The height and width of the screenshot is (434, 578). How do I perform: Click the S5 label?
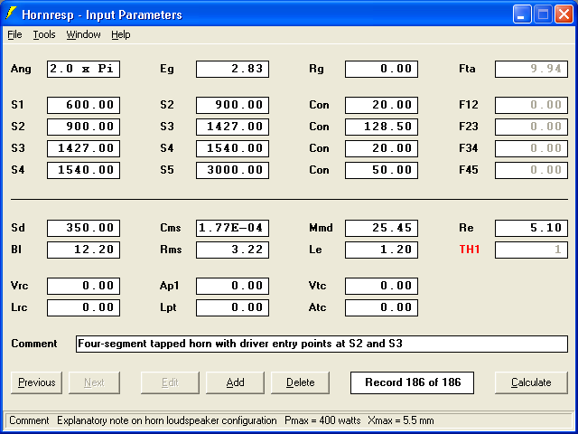point(167,170)
